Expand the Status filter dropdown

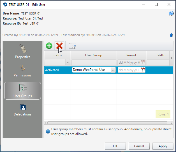pyautogui.click(x=68, y=62)
